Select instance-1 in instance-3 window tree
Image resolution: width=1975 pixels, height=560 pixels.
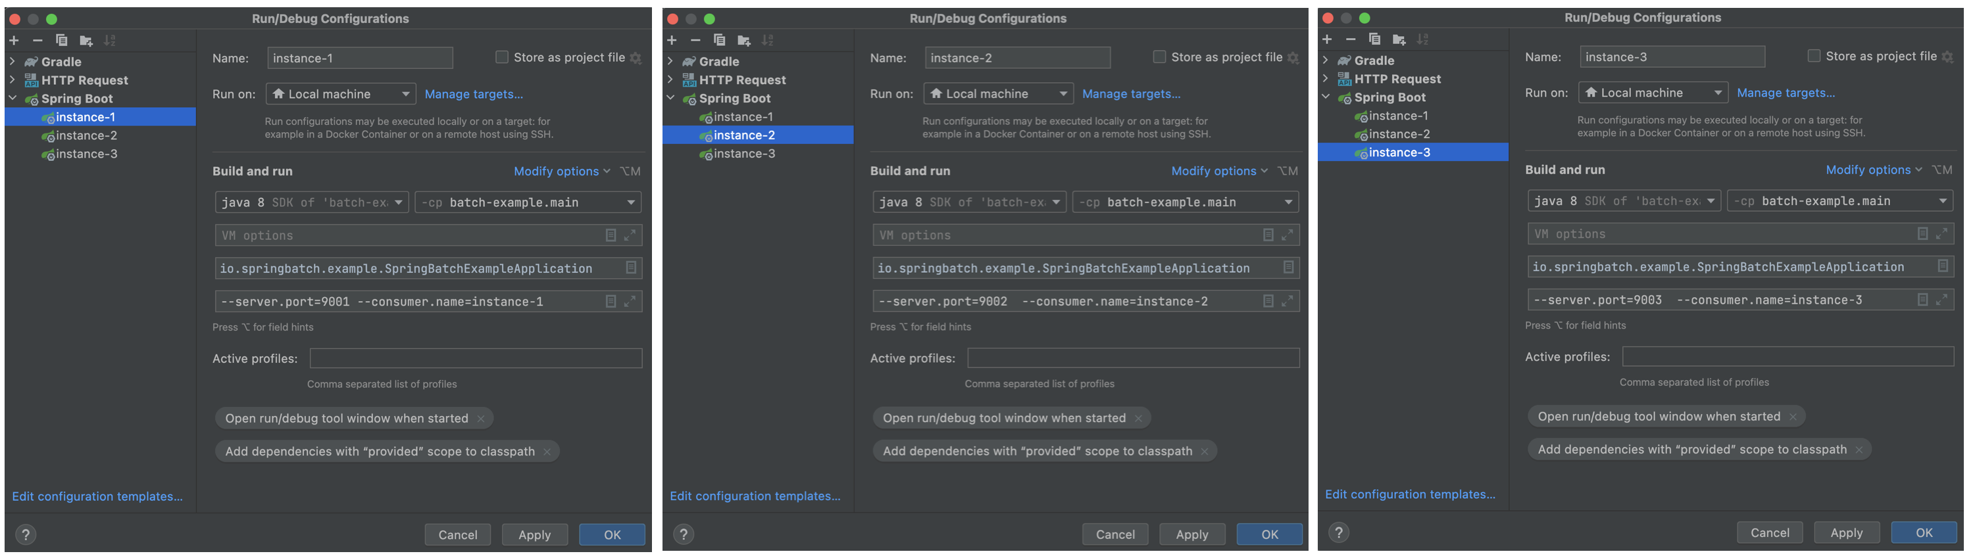(x=1414, y=116)
